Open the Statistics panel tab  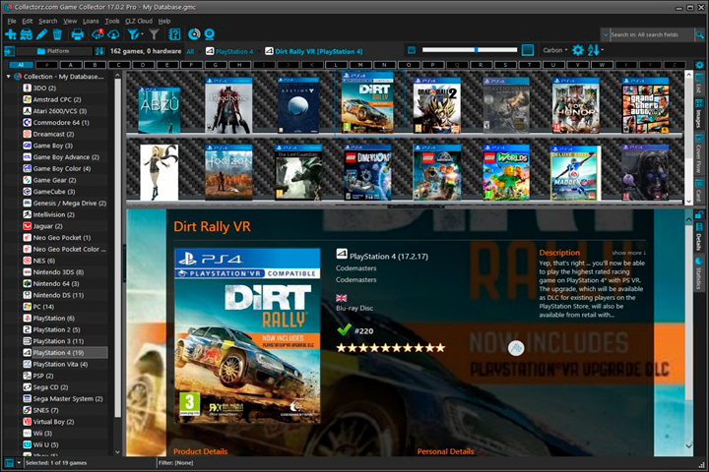coord(699,272)
